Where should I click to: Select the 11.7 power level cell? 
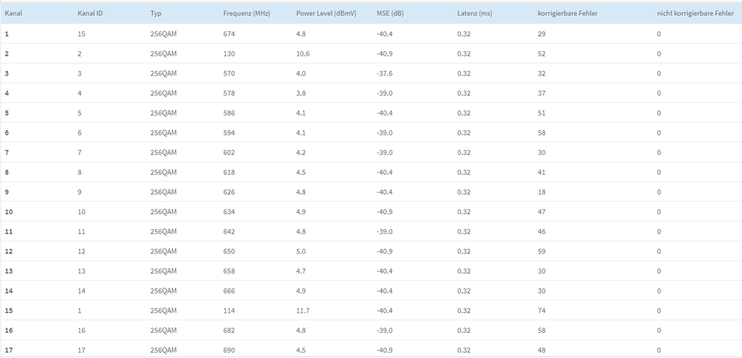click(303, 311)
